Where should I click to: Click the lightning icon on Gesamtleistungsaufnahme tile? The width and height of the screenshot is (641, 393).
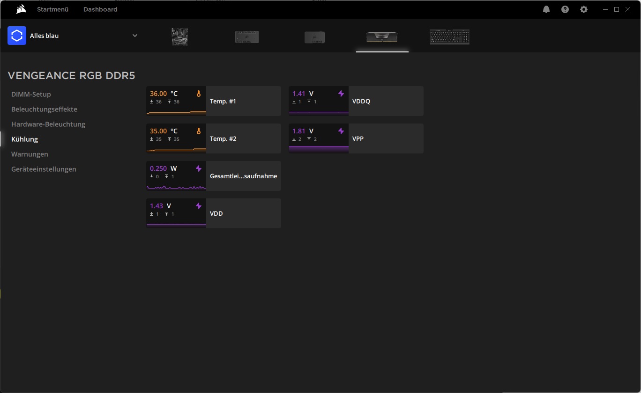[x=199, y=168]
